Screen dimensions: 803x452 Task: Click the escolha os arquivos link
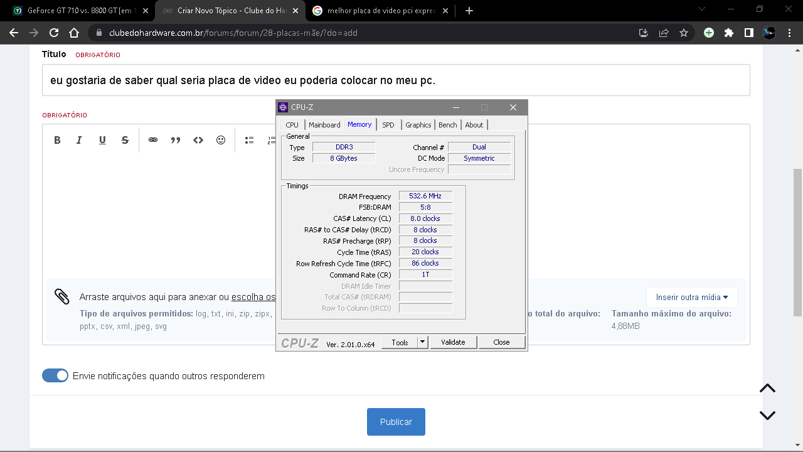pos(253,297)
